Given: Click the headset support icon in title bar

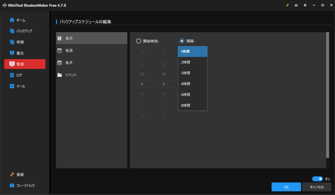Looking at the screenshot, I should pos(296,5).
